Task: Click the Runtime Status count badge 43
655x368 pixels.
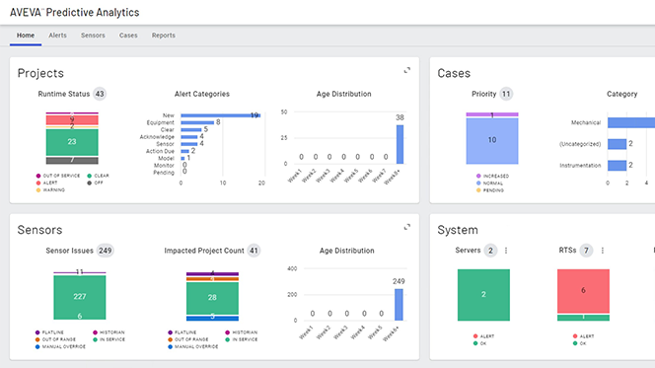Action: (x=100, y=94)
